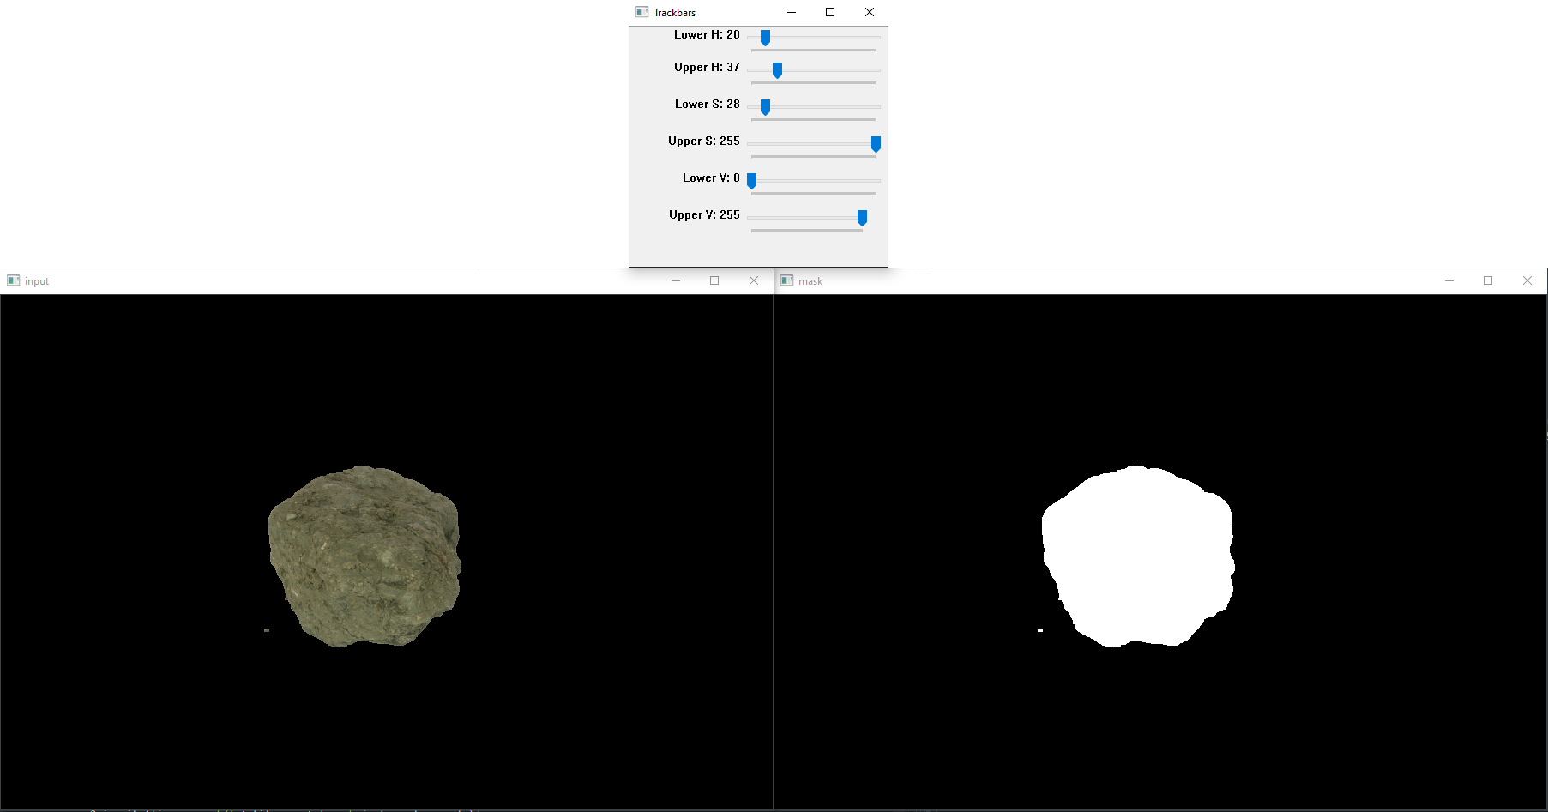Click the 'Lower V: 0' label
1548x812 pixels.
711,178
